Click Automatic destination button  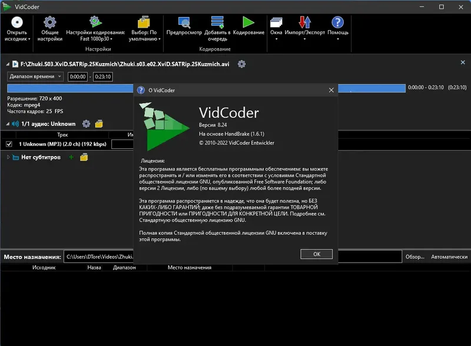click(449, 257)
